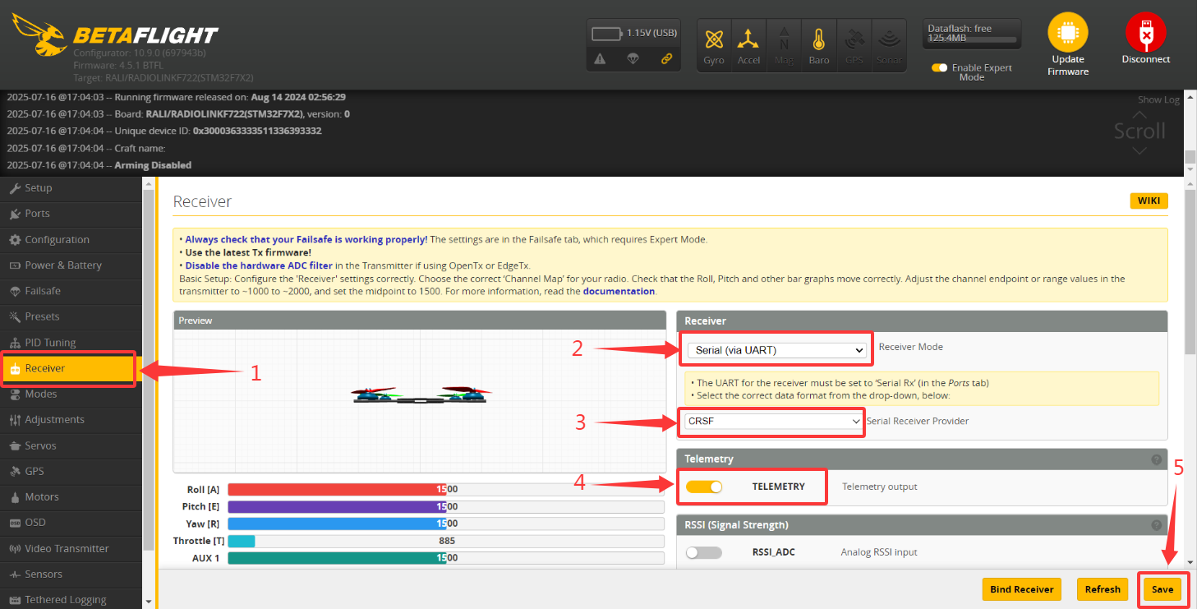Open the Serial Receiver Provider dropdown
Viewport: 1197px width, 609px height.
coord(772,421)
